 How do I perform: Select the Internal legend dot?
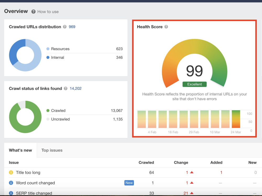click(x=48, y=57)
